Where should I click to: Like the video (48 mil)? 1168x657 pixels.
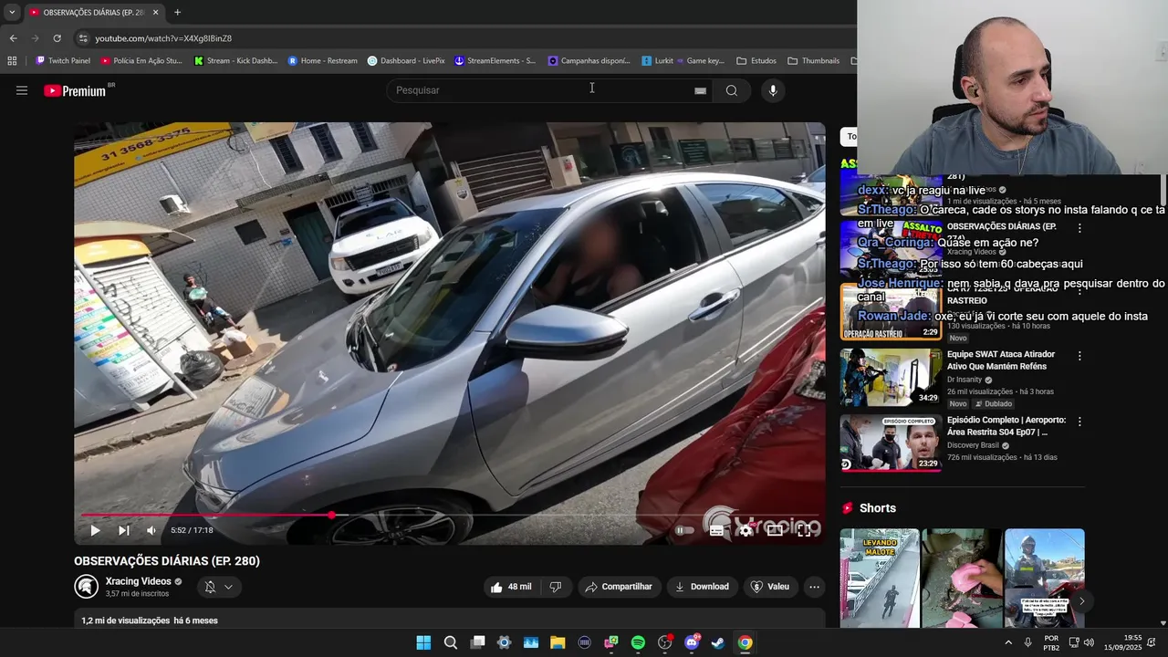click(x=511, y=587)
